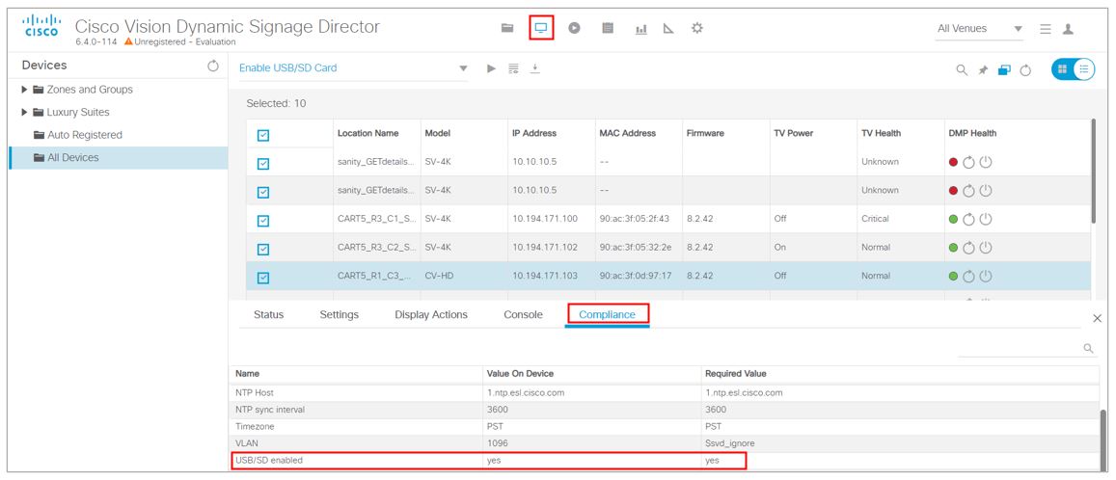Switch to grid thumbnail view
The width and height of the screenshot is (1116, 480).
point(1063,69)
